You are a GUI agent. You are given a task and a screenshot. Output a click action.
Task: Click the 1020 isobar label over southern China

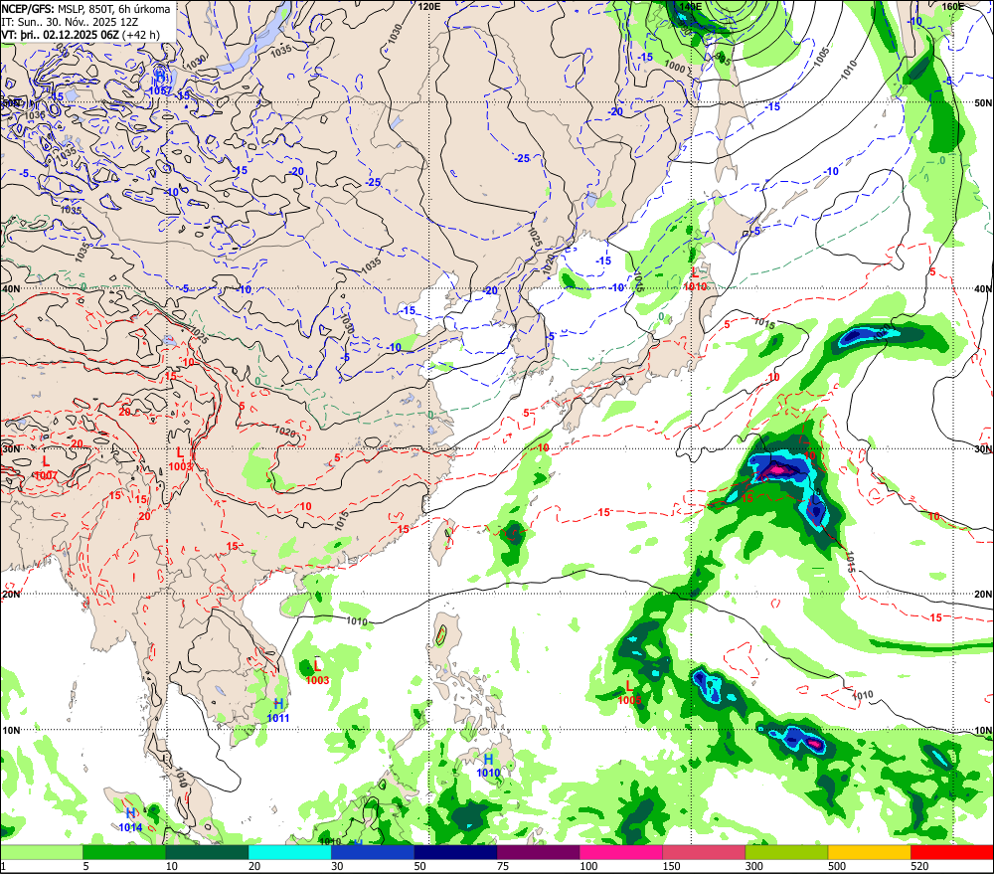(286, 432)
